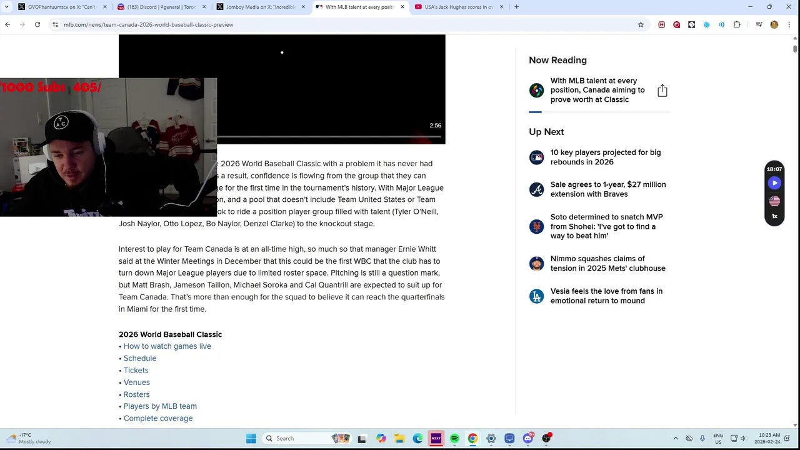
Task: Click the Mets logo thumbnail
Action: (536, 226)
